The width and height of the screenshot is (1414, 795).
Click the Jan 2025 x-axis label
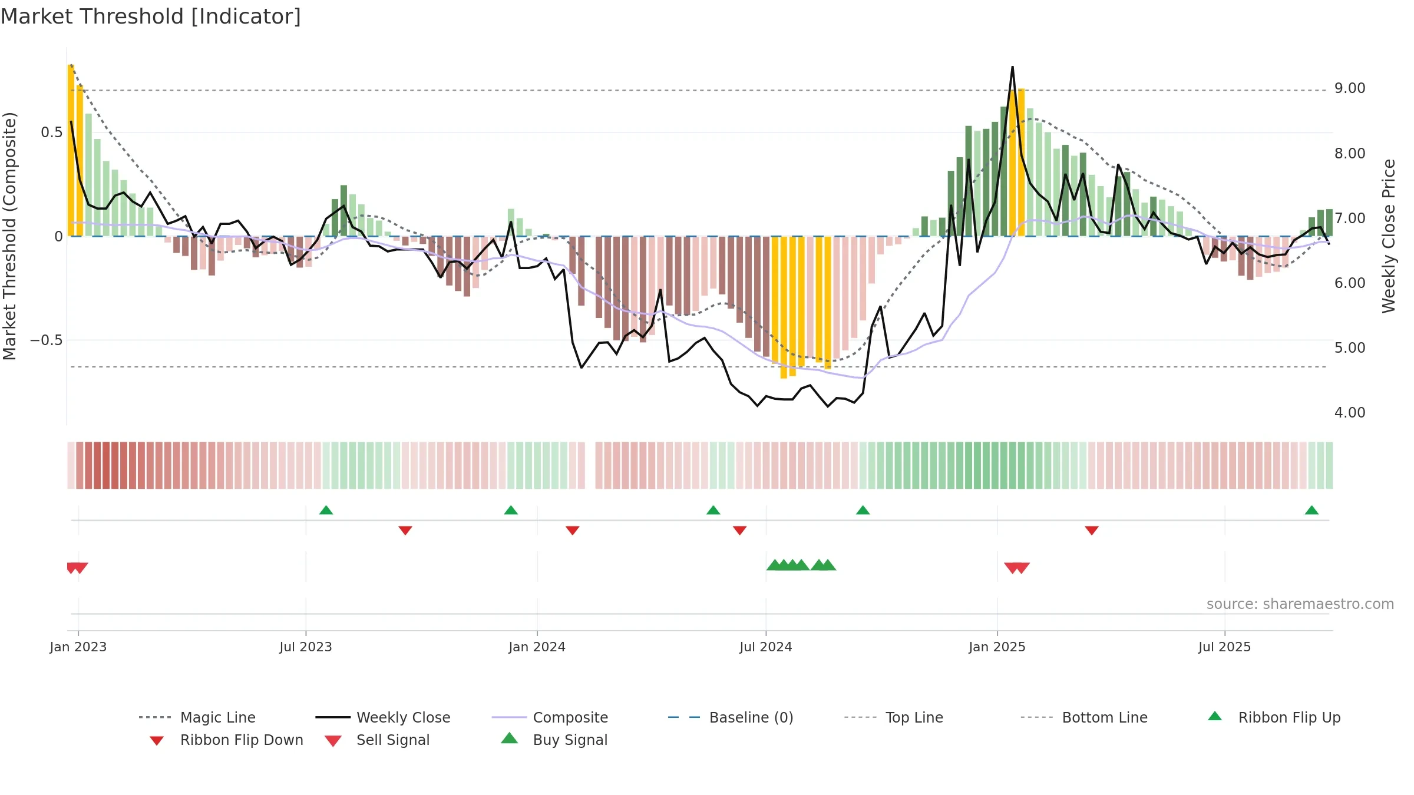[x=997, y=647]
